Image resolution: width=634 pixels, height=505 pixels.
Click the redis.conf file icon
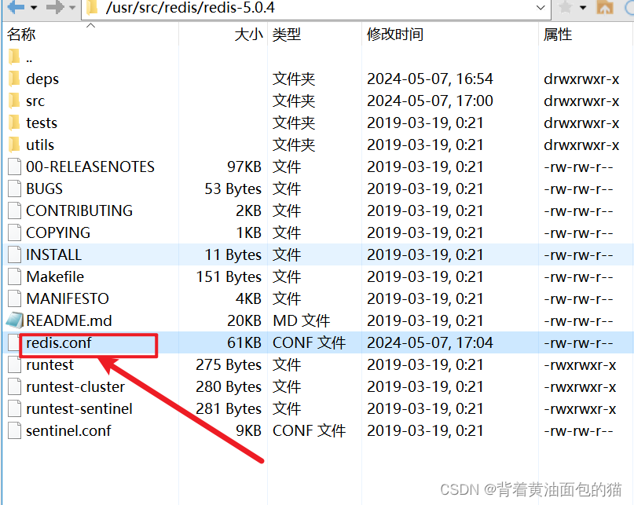click(15, 342)
